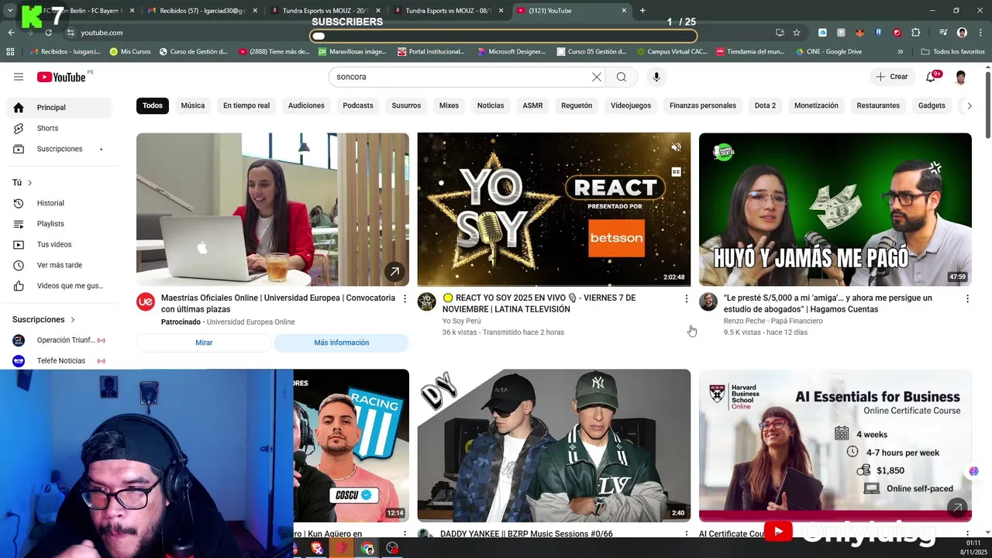992x558 pixels.
Task: Open options menu for "Le presté S/5,000" video
Action: tap(967, 298)
